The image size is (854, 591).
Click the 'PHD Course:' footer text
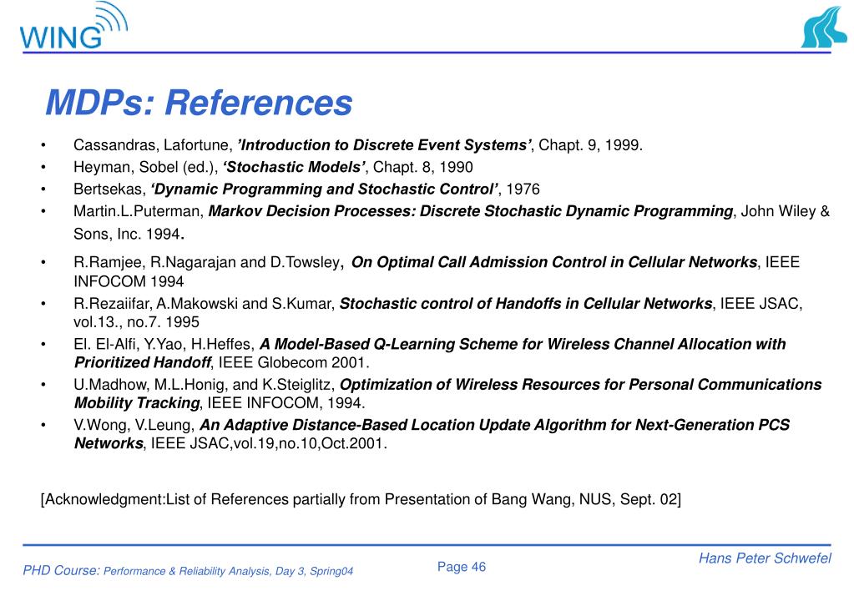coord(61,570)
